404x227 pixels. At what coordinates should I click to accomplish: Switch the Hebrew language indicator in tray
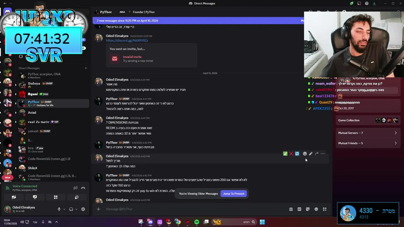coord(35,222)
